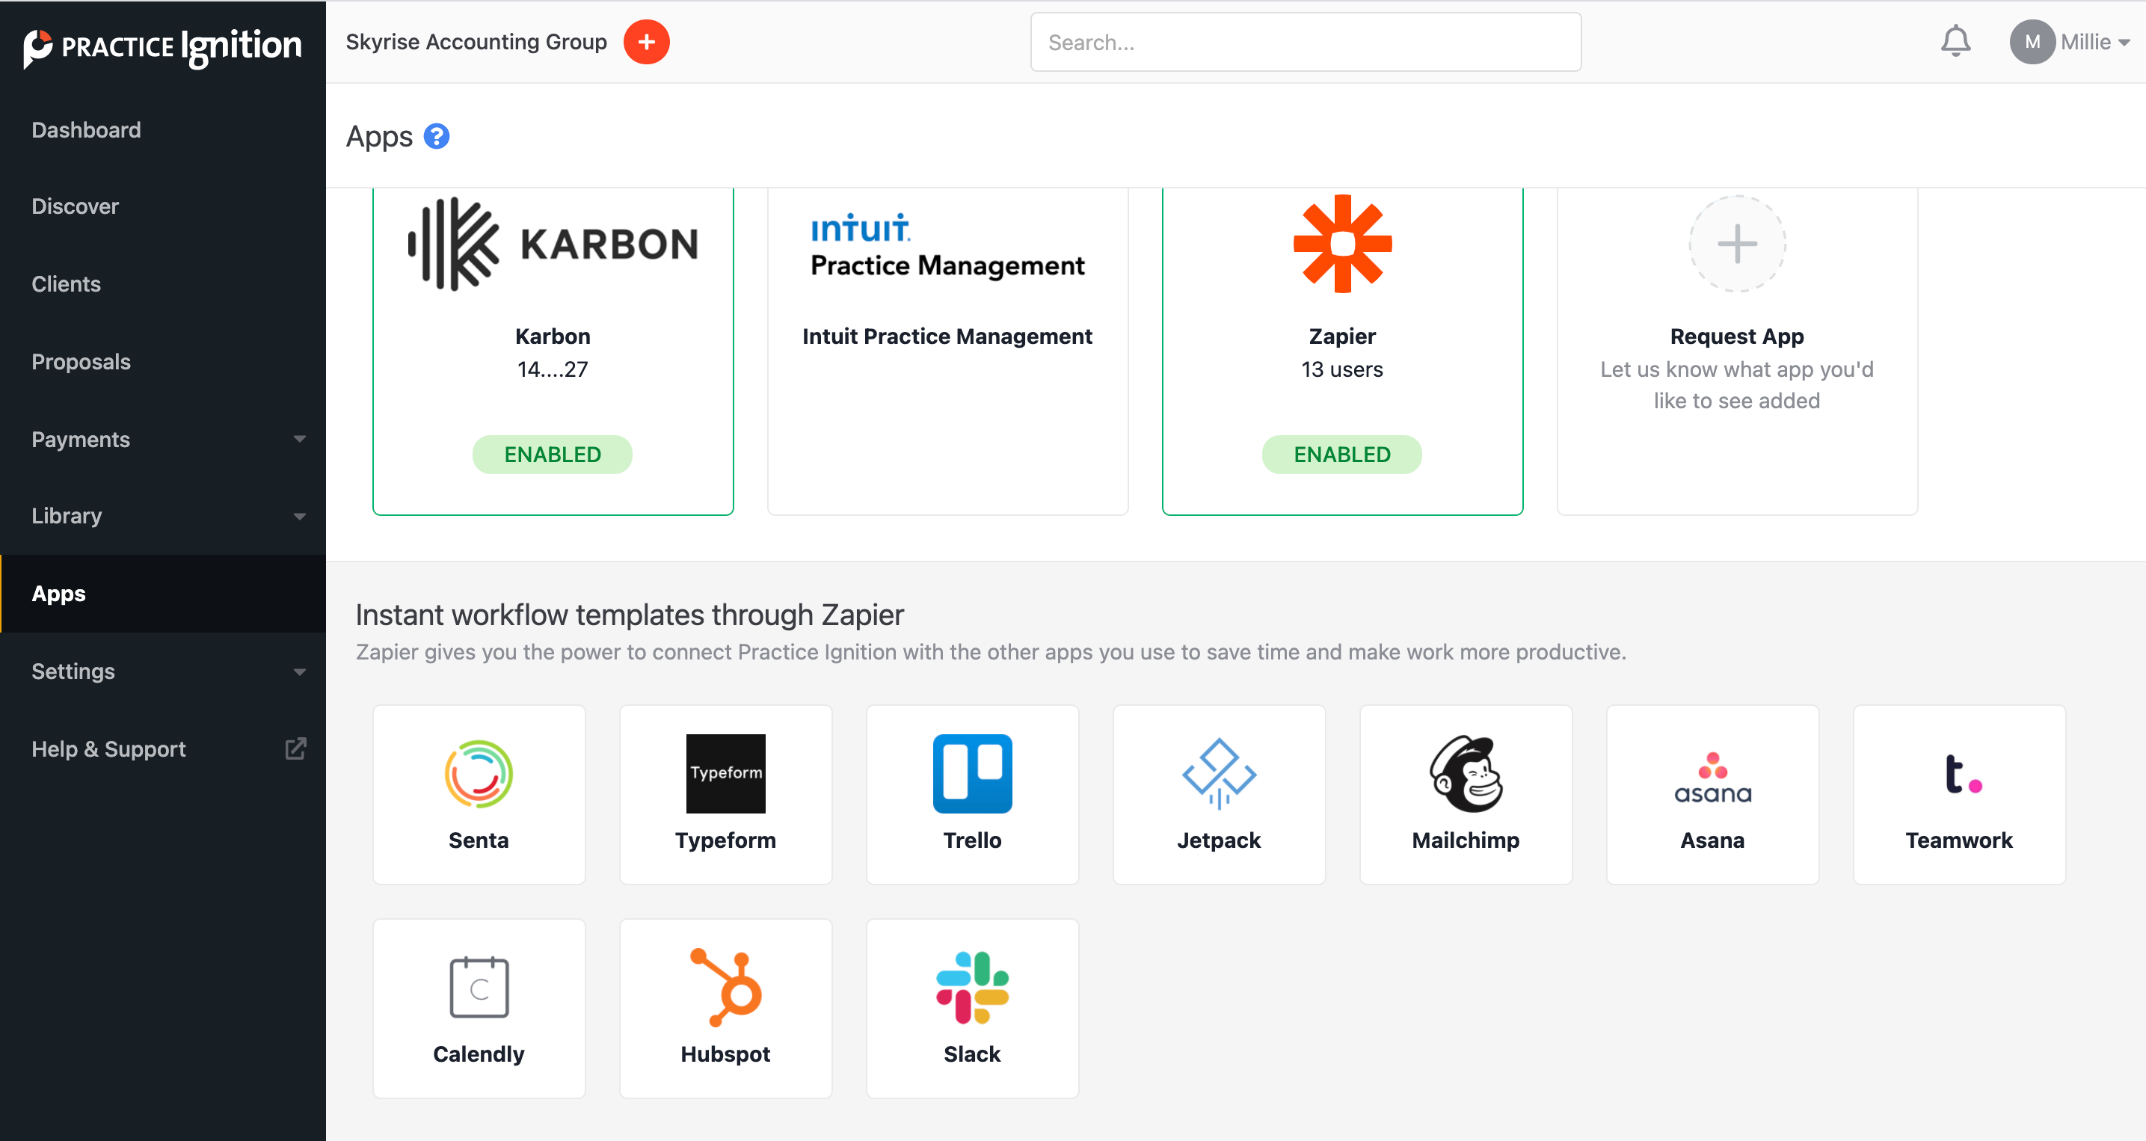Click the Zapier card title
This screenshot has width=2146, height=1141.
[x=1342, y=336]
